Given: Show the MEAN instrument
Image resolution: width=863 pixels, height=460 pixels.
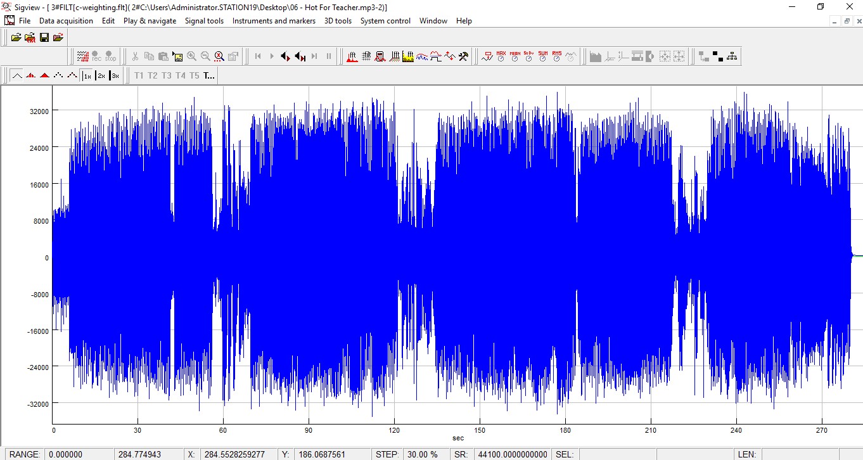Looking at the screenshot, I should (515, 56).
